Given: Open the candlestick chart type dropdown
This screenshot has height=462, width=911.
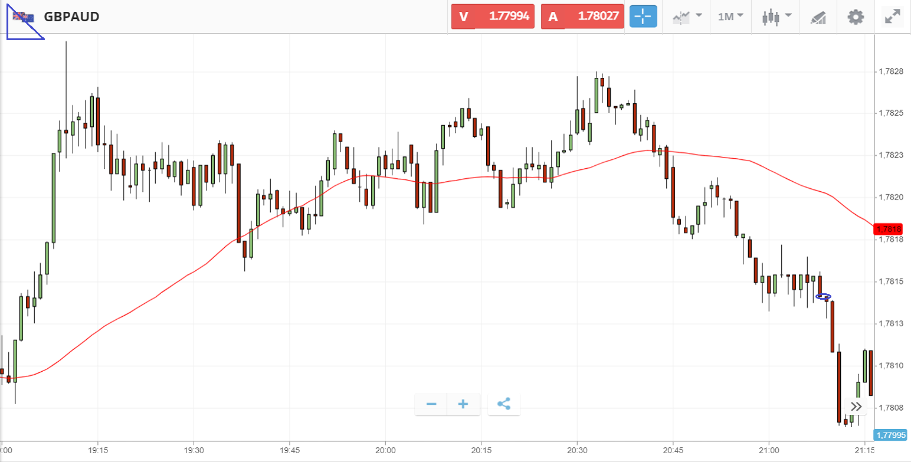Looking at the screenshot, I should (x=775, y=17).
